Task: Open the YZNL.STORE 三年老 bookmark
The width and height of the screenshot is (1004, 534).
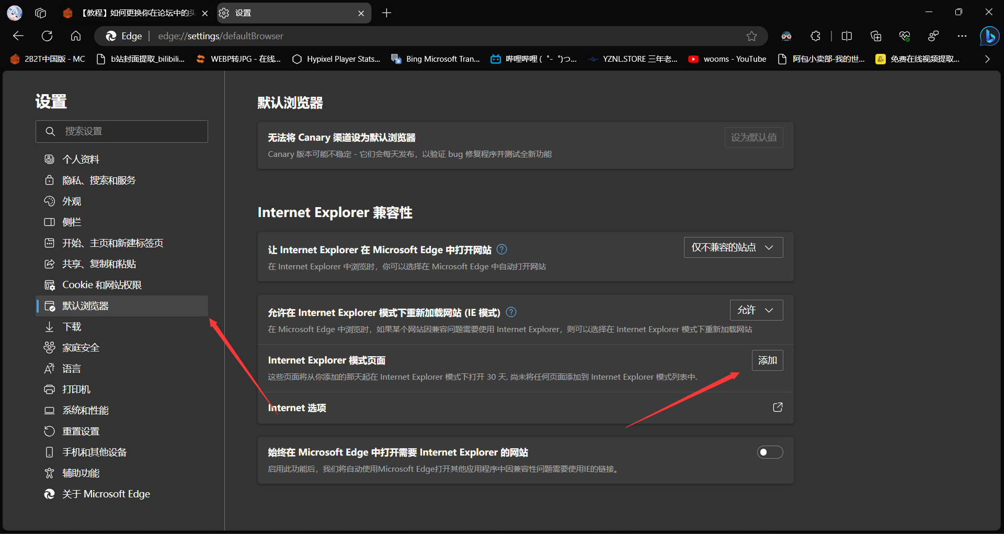Action: [633, 59]
